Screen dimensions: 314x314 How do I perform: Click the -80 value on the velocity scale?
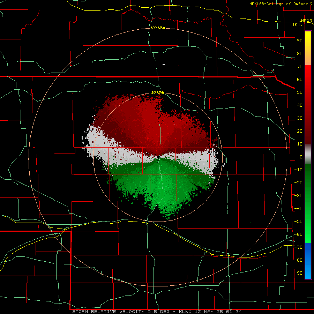298,260
